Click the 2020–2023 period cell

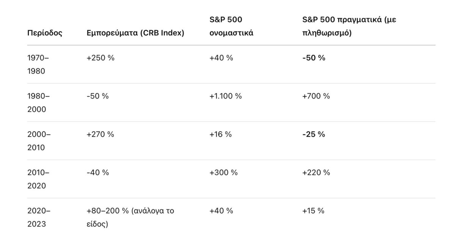coord(39,217)
